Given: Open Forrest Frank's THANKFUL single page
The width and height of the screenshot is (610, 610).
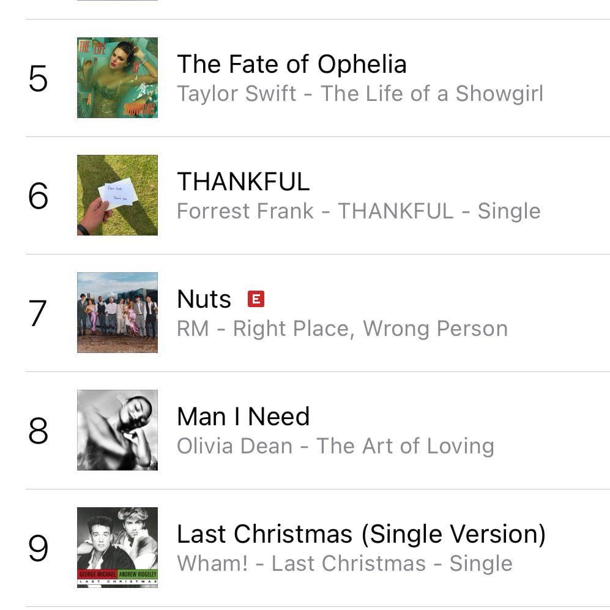Looking at the screenshot, I should (358, 210).
